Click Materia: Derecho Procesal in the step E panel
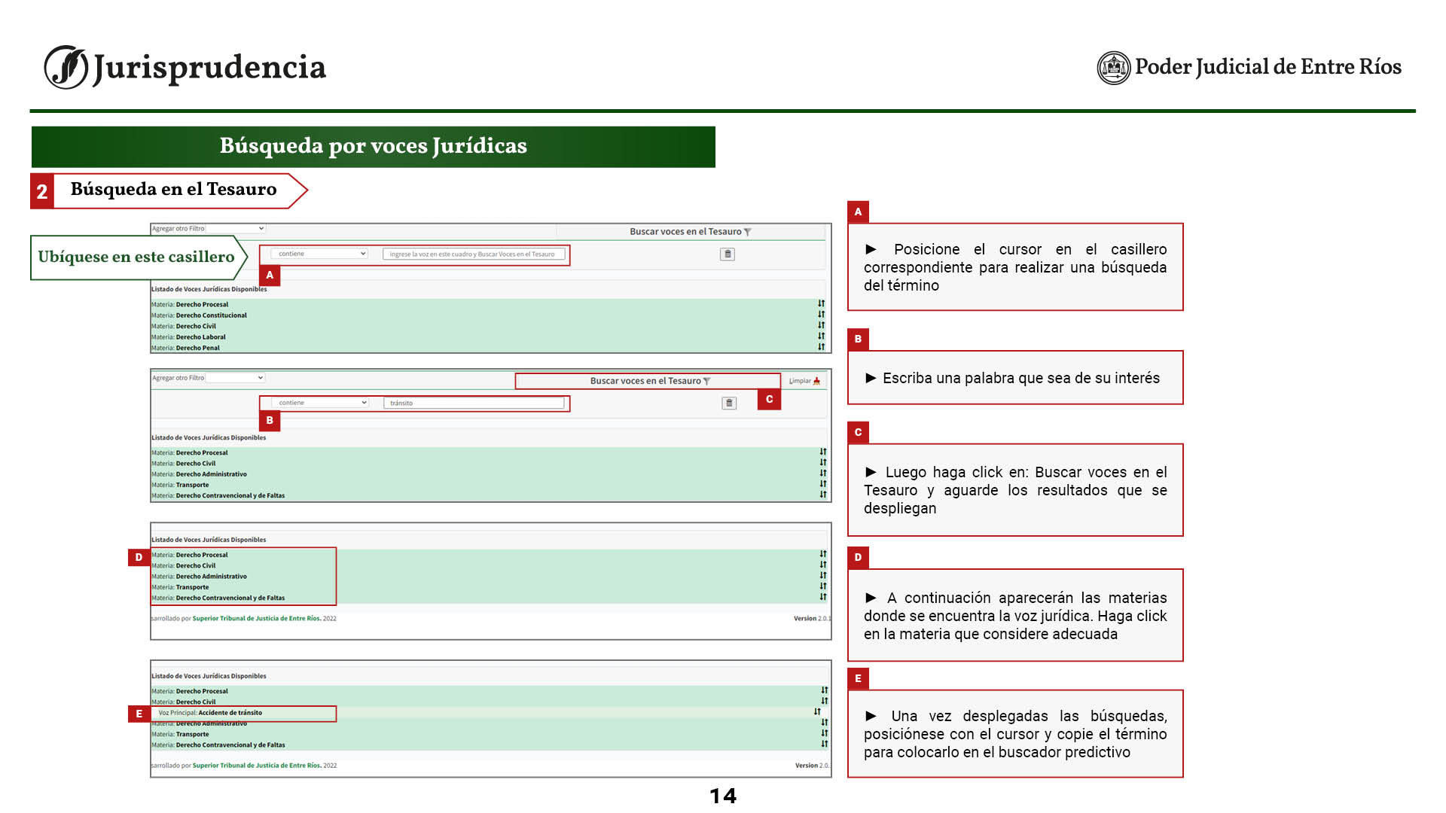This screenshot has width=1446, height=813. pyautogui.click(x=189, y=691)
